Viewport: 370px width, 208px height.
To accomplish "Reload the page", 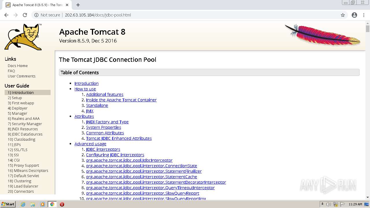I will (25, 15).
